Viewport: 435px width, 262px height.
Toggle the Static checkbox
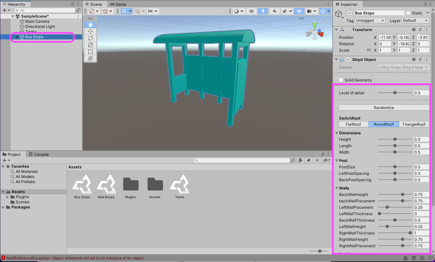(408, 13)
